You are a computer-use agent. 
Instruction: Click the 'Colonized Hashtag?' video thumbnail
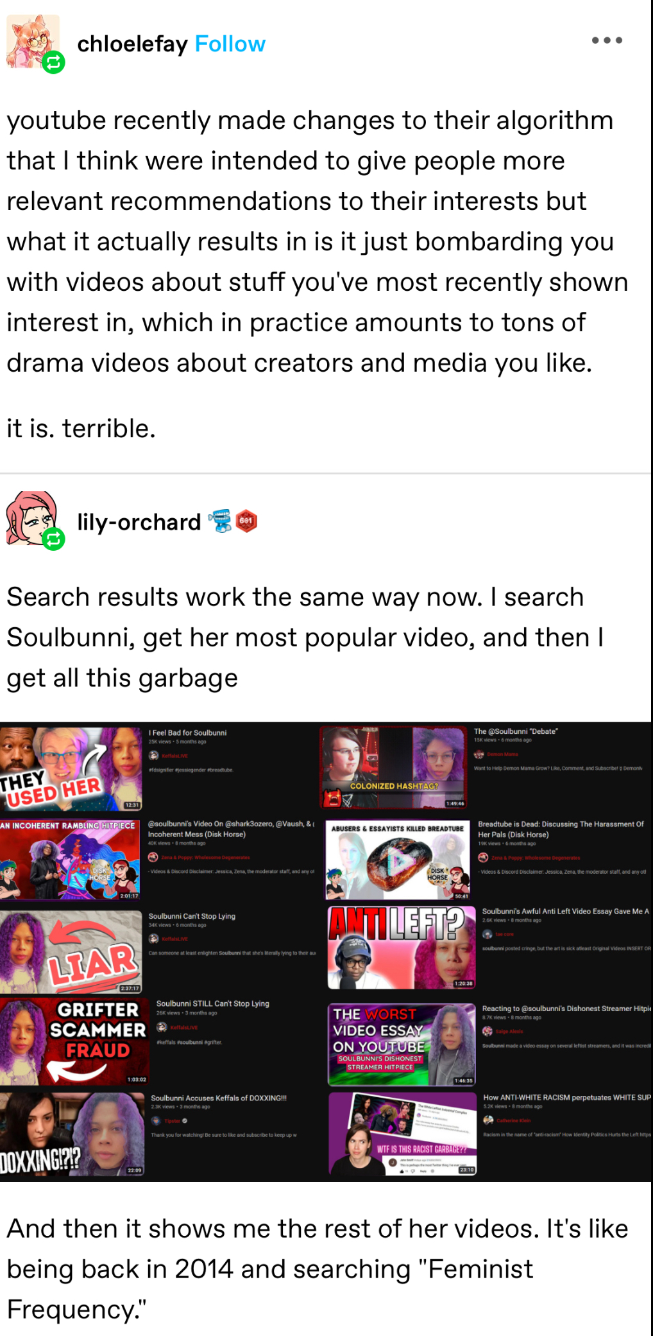tap(393, 767)
